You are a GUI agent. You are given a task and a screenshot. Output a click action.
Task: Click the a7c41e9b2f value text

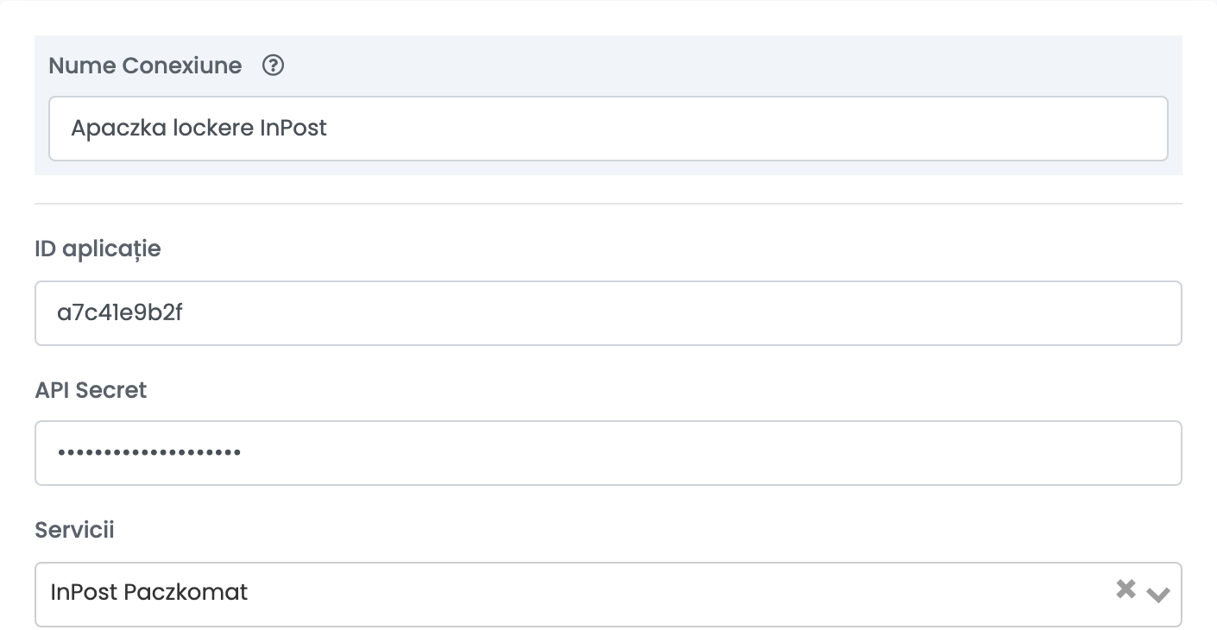(x=120, y=312)
